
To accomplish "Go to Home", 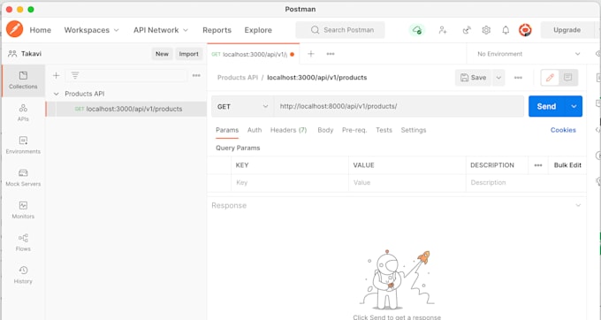I will [41, 30].
